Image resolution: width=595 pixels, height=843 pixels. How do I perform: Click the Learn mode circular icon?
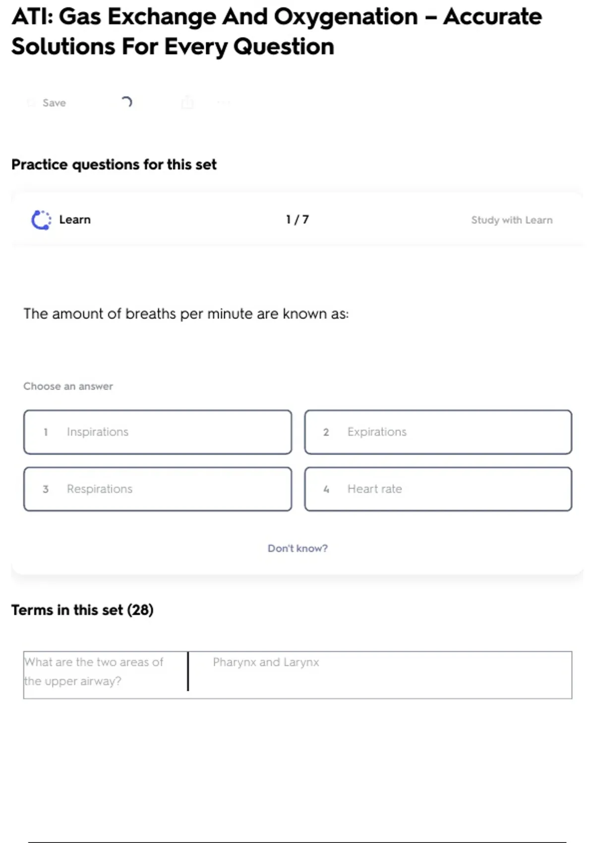pyautogui.click(x=41, y=220)
